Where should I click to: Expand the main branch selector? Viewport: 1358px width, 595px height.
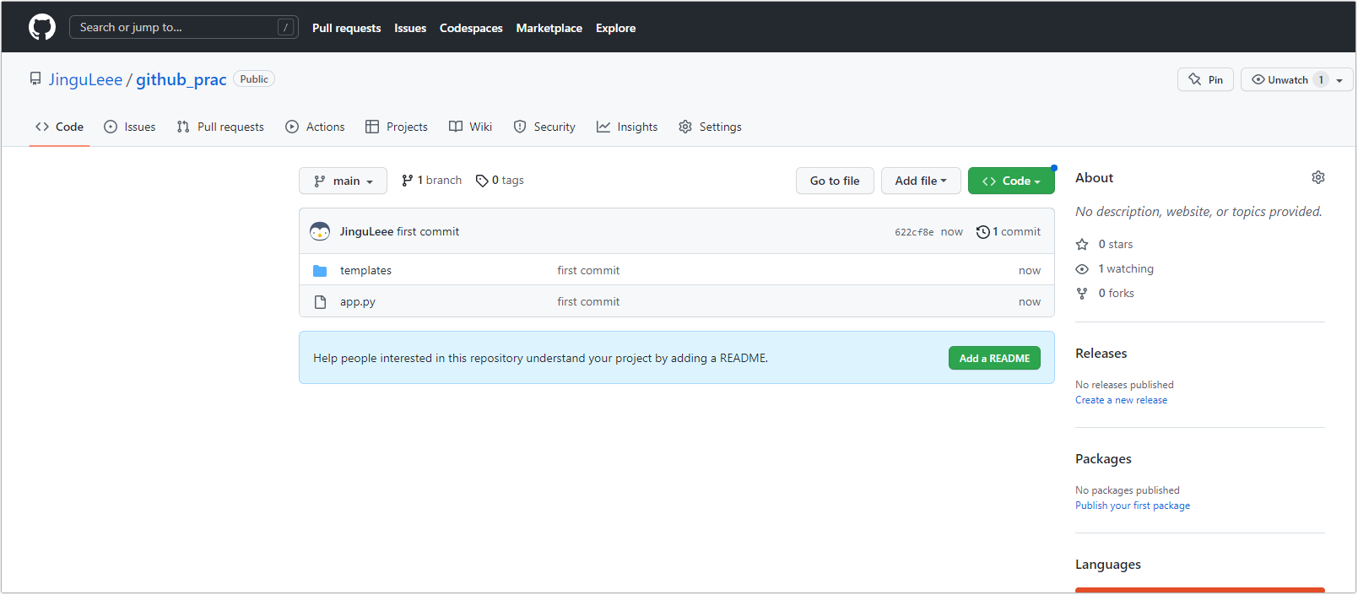click(343, 181)
